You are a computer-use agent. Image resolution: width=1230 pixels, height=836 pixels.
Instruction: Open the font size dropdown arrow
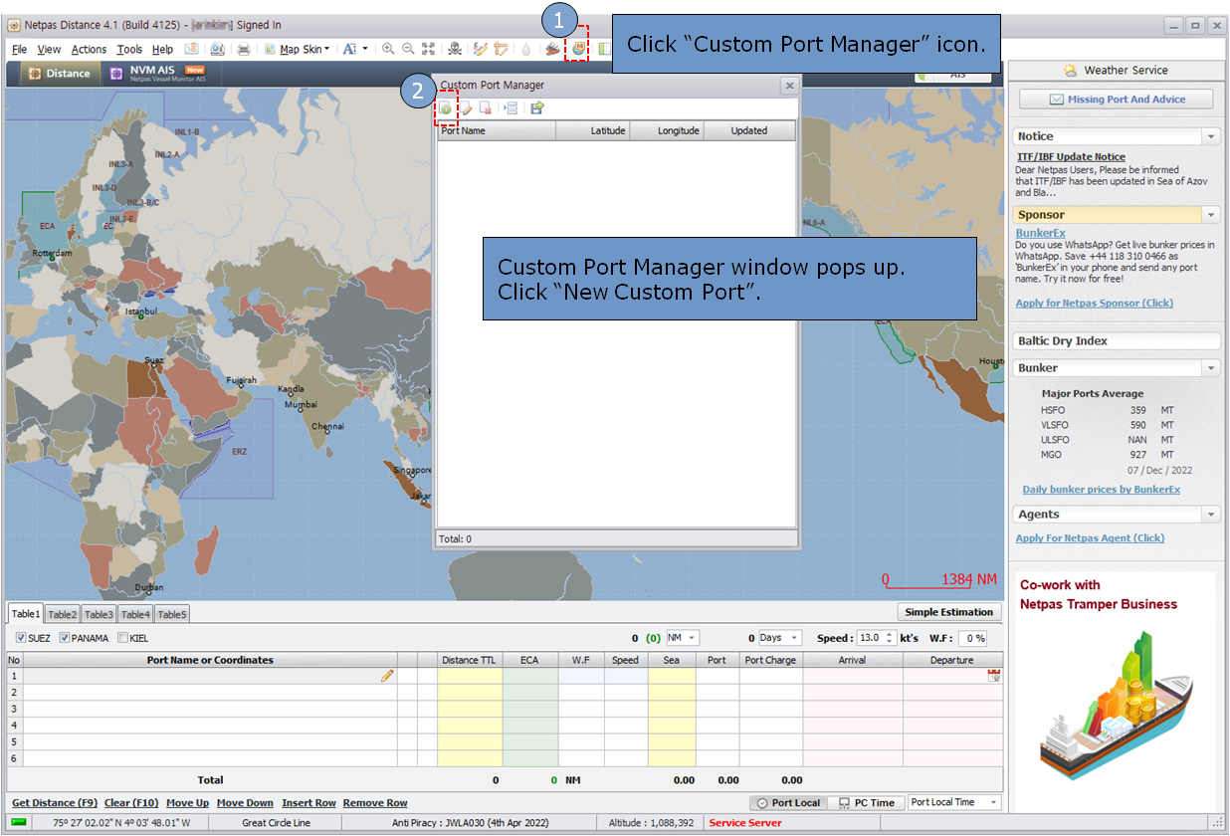pos(365,49)
